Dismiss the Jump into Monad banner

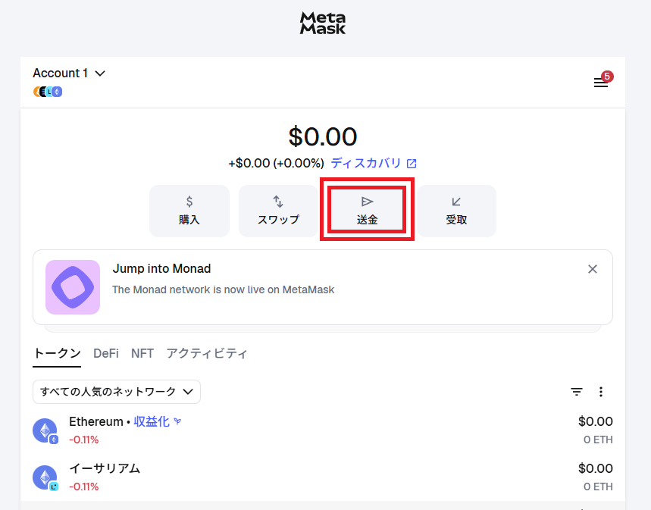(593, 269)
